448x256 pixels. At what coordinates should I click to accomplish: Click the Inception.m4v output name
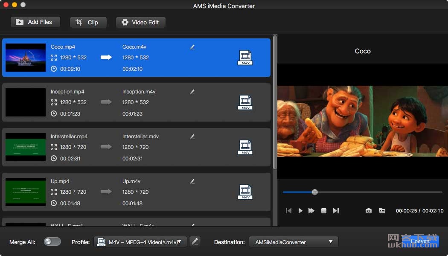[x=139, y=92]
